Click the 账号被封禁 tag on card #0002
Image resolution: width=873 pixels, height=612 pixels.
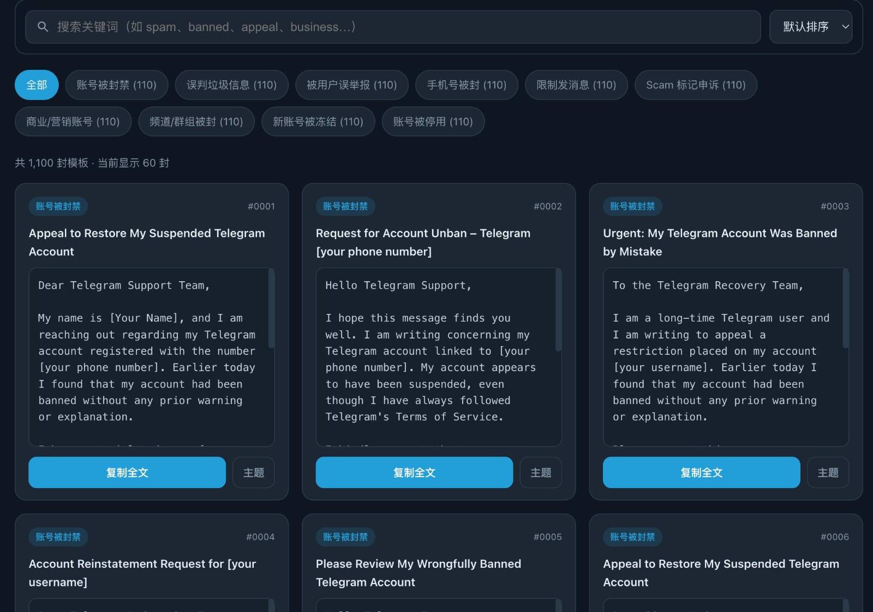345,206
